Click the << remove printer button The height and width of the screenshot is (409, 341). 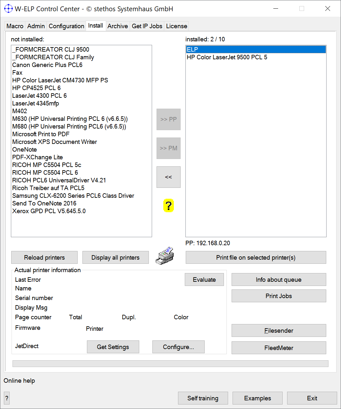(x=168, y=177)
